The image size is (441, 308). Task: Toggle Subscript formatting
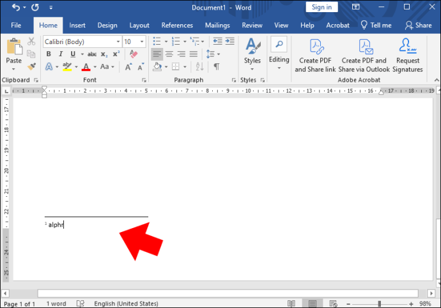coord(104,54)
